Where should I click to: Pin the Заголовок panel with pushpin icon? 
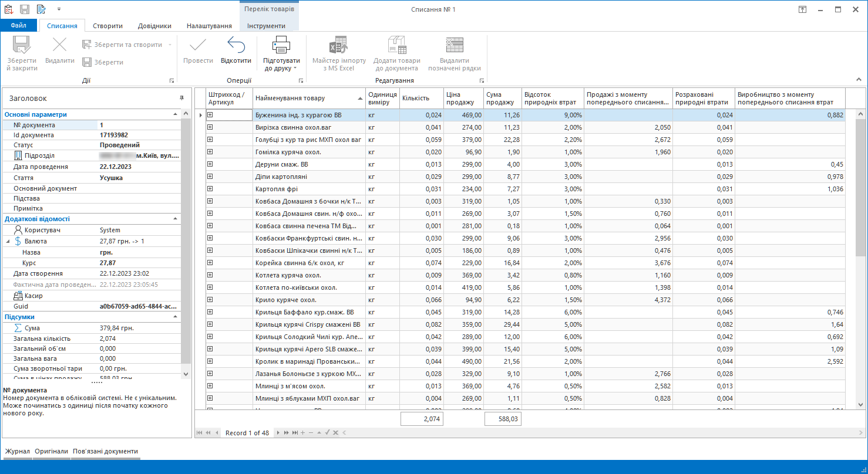pyautogui.click(x=181, y=98)
